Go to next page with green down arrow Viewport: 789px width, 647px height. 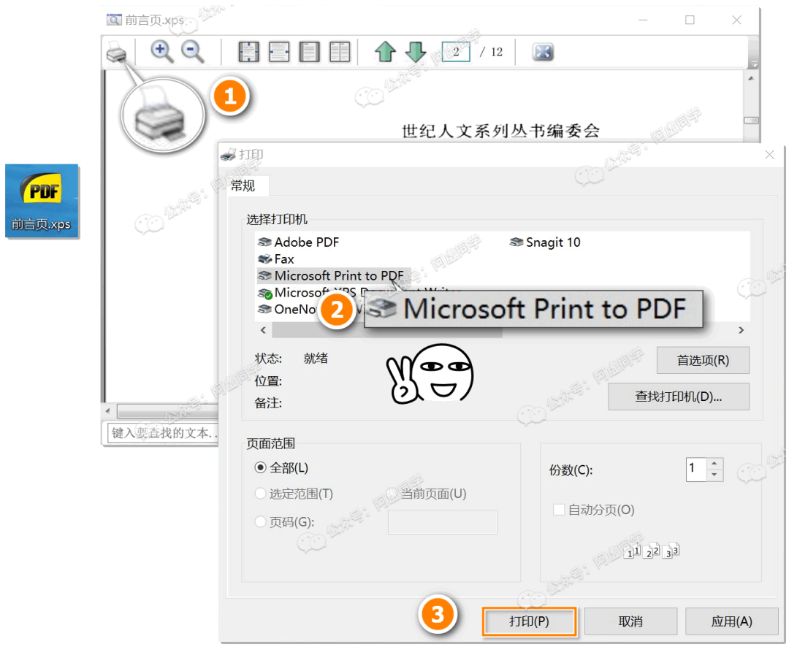[x=416, y=51]
